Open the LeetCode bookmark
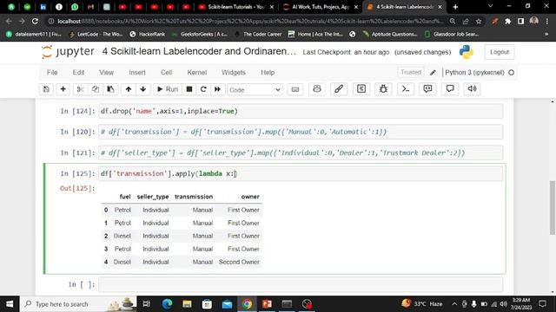The width and height of the screenshot is (556, 312). 96,35
